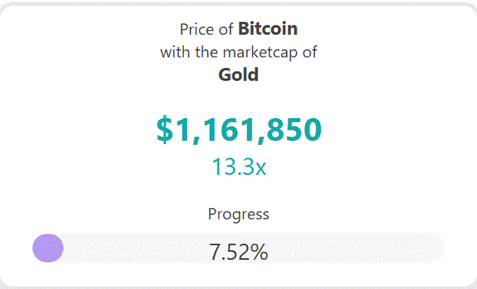The width and height of the screenshot is (477, 289).
Task: Click the 'with the marketcap of' line
Action: [x=238, y=52]
